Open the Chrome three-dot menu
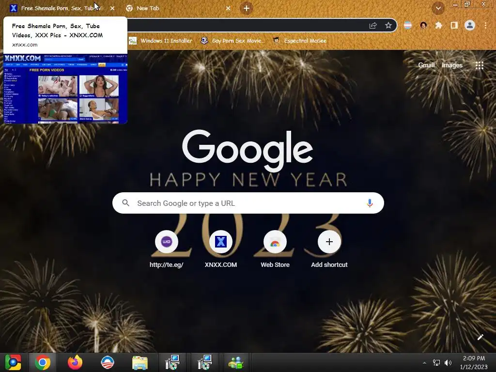The width and height of the screenshot is (496, 372). click(485, 25)
